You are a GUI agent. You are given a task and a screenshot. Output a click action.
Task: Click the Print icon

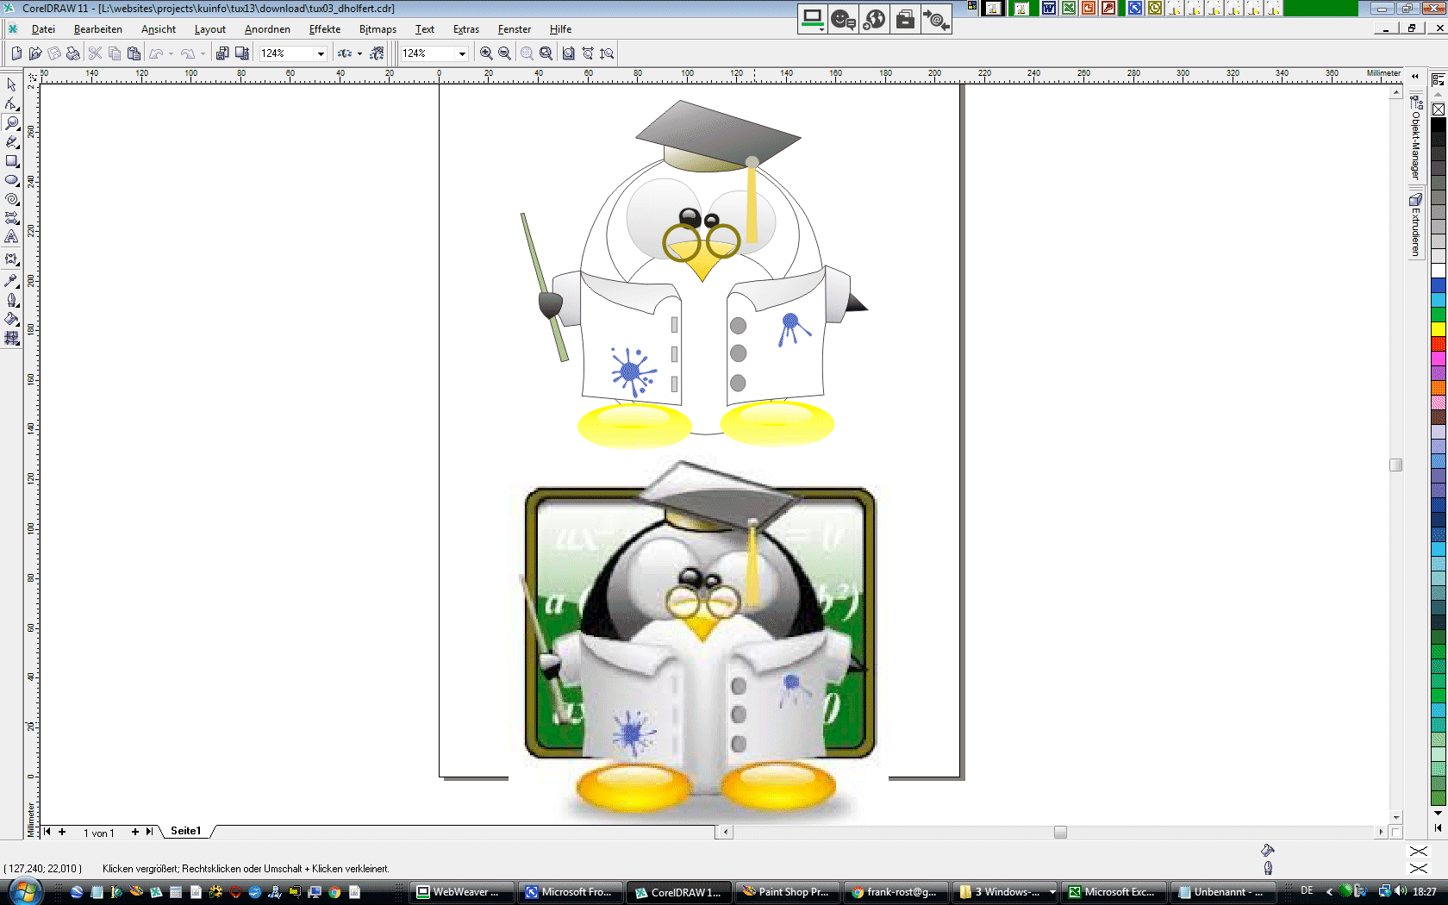click(x=73, y=53)
